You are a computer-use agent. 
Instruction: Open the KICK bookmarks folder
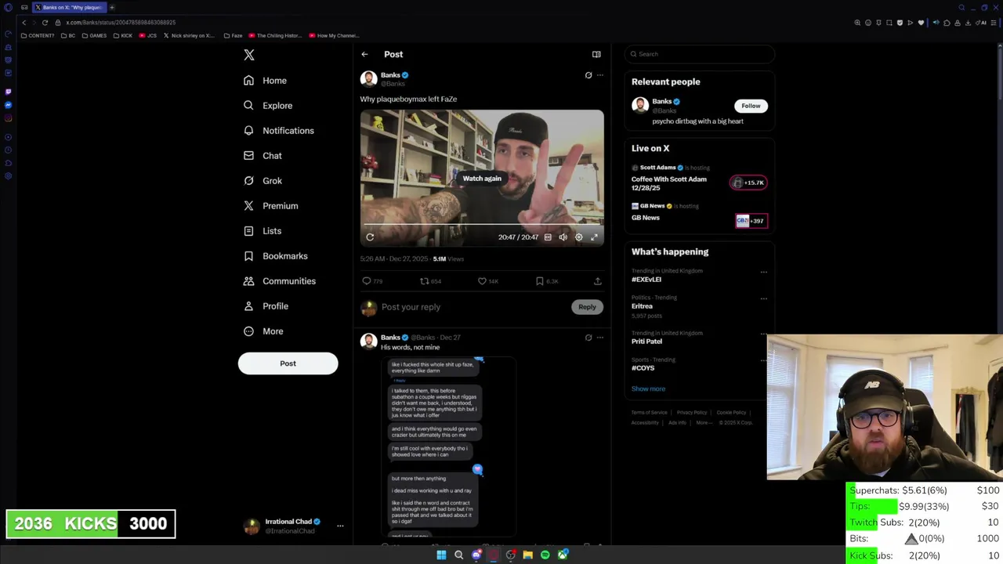(123, 36)
